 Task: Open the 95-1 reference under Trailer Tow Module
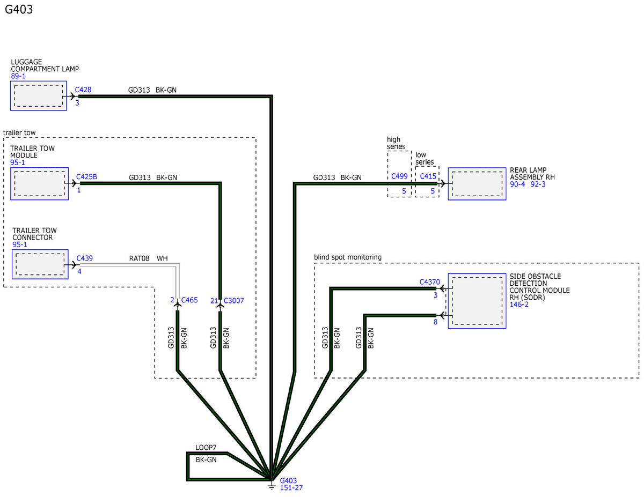[x=17, y=162]
